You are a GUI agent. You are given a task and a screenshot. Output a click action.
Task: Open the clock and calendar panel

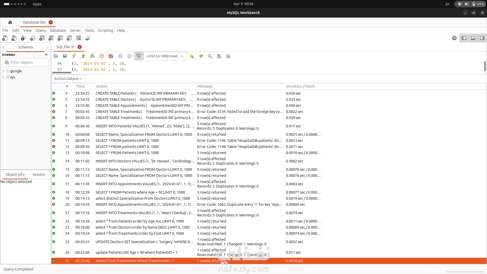(243, 4)
